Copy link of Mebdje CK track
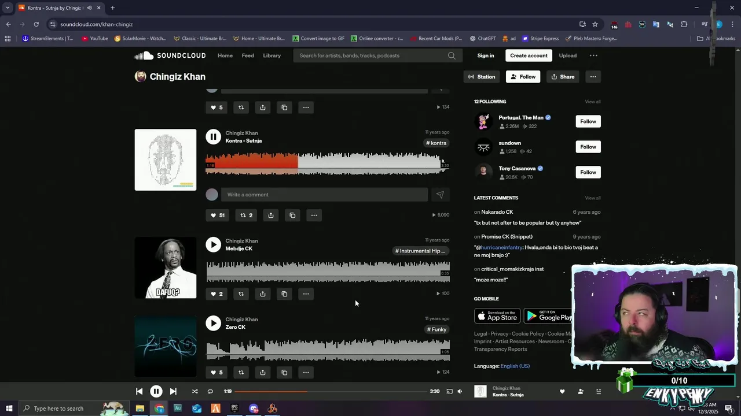 pyautogui.click(x=284, y=294)
